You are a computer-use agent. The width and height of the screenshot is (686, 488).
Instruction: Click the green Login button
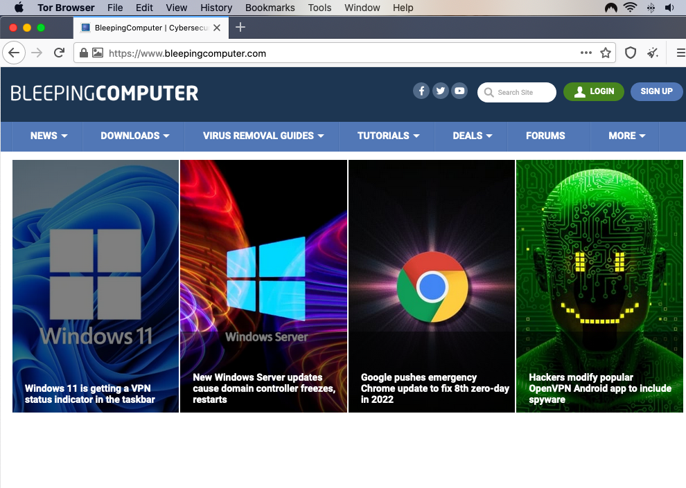[x=594, y=91]
